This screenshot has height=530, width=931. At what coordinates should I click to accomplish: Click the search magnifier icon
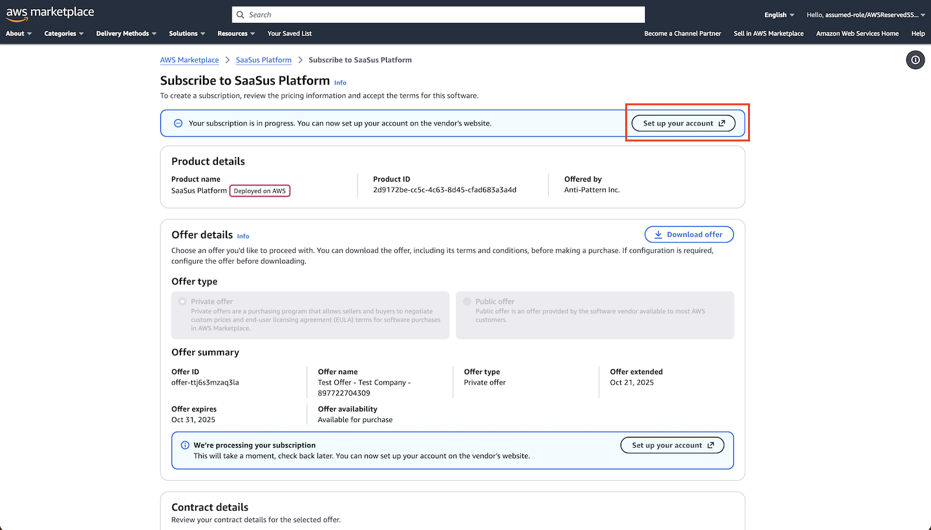[241, 15]
